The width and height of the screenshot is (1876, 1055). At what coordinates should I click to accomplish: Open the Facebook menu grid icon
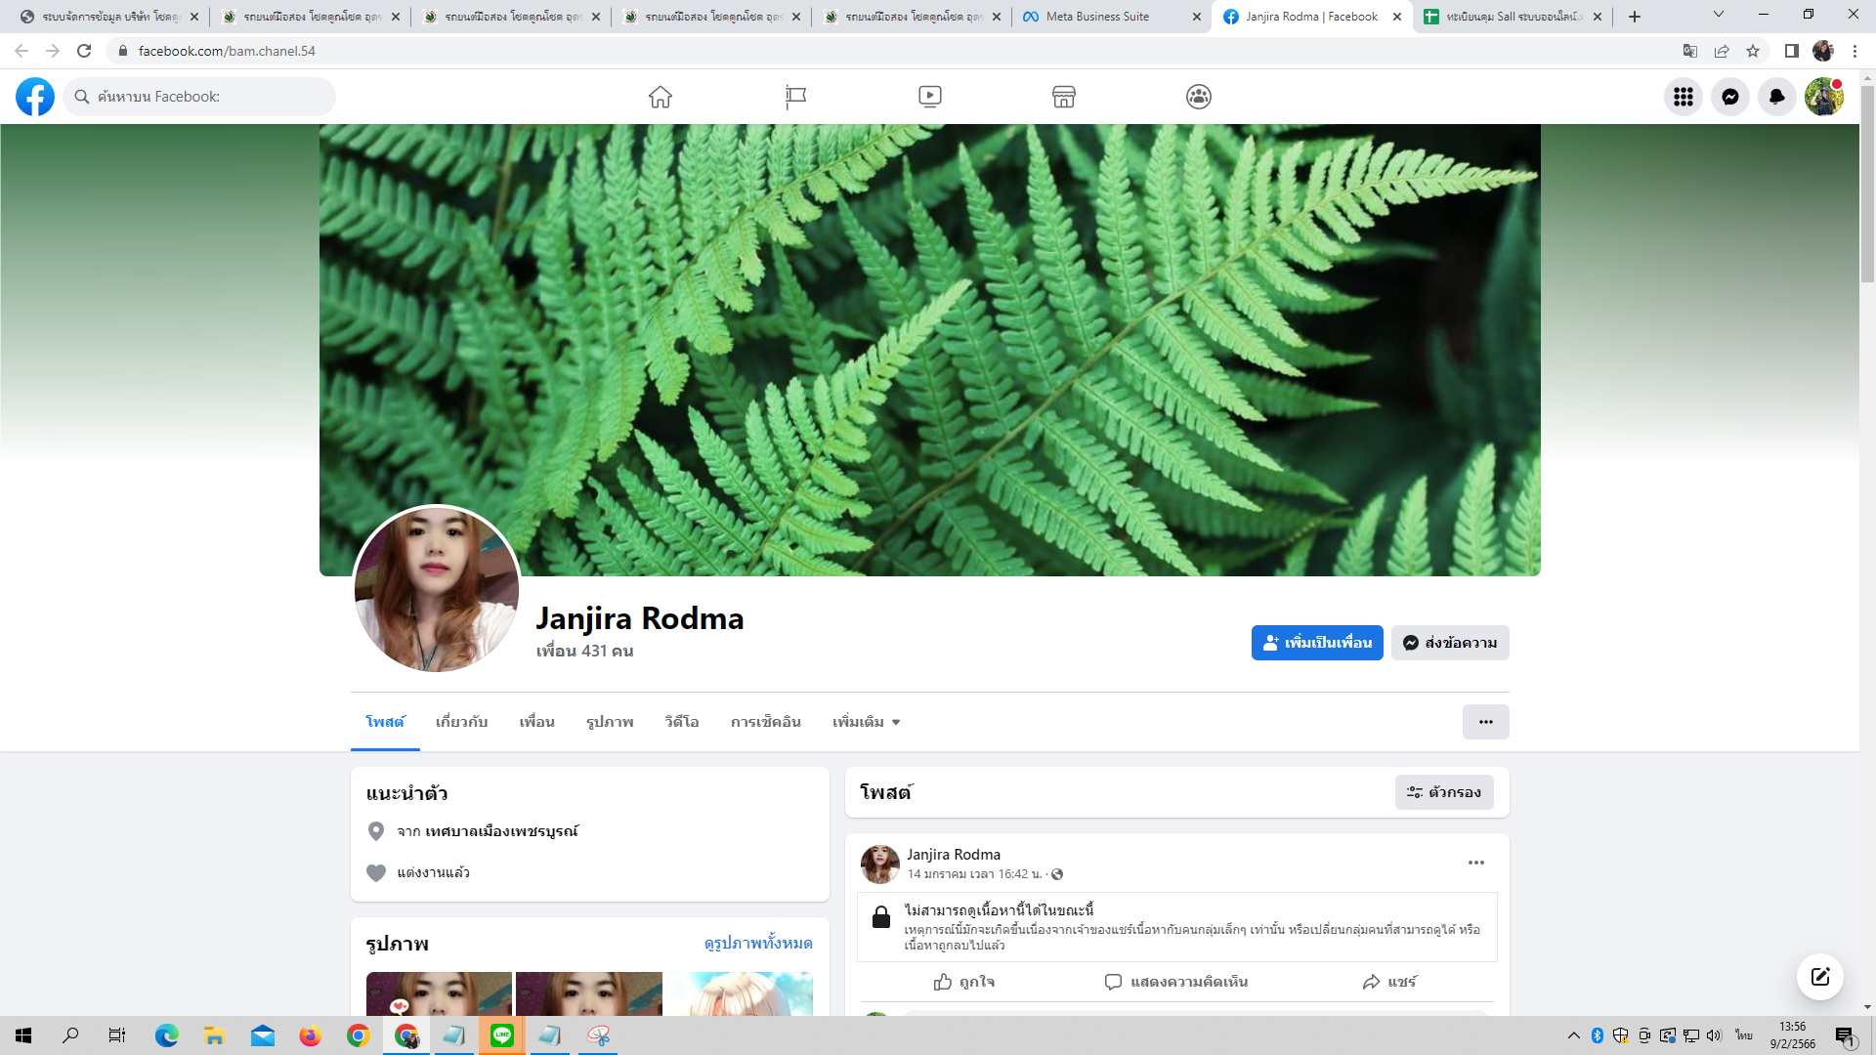point(1683,97)
